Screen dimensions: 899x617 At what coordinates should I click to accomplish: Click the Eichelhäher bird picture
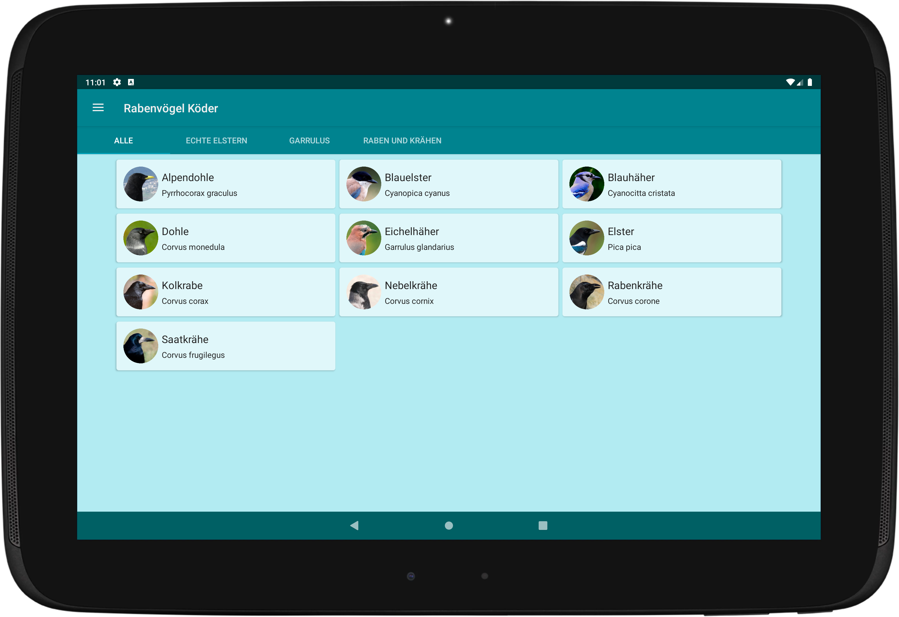click(363, 238)
